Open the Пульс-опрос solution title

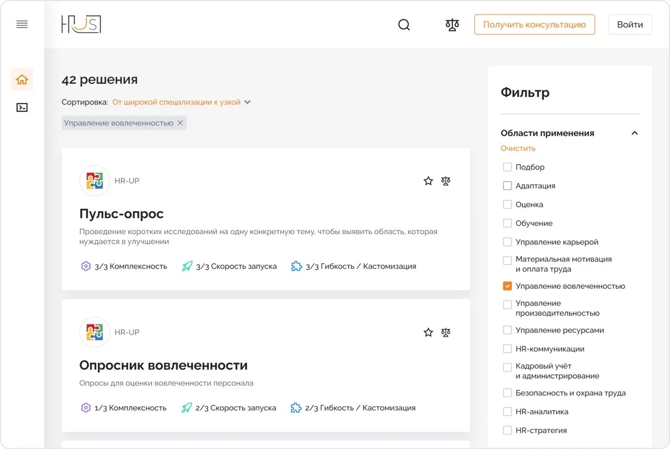(x=121, y=214)
